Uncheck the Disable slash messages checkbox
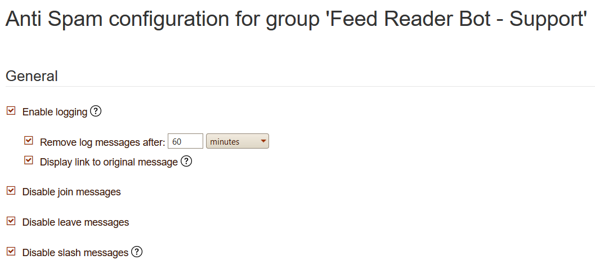This screenshot has width=595, height=273. 11,252
